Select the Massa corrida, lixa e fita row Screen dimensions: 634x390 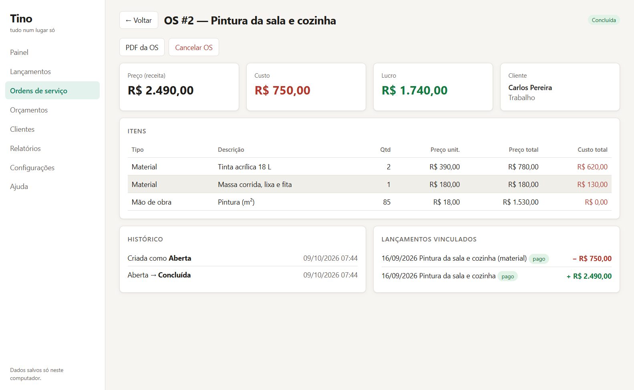coord(369,184)
